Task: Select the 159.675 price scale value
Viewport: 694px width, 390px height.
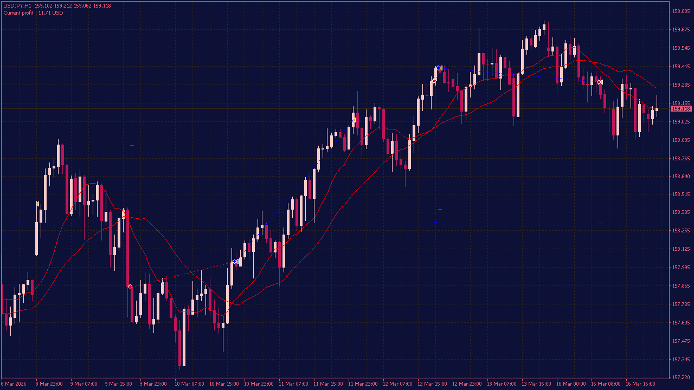Action: pos(681,30)
